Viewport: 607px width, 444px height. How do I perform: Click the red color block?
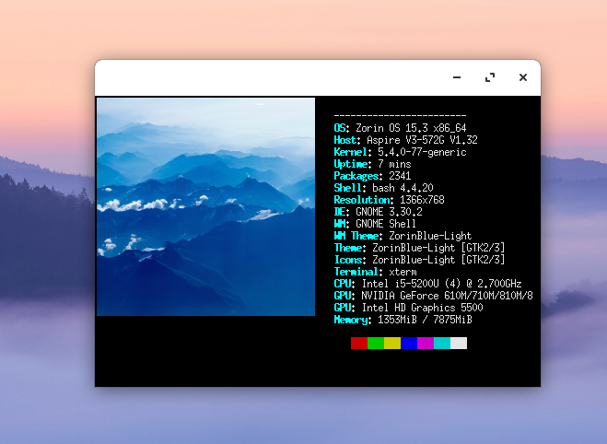359,344
